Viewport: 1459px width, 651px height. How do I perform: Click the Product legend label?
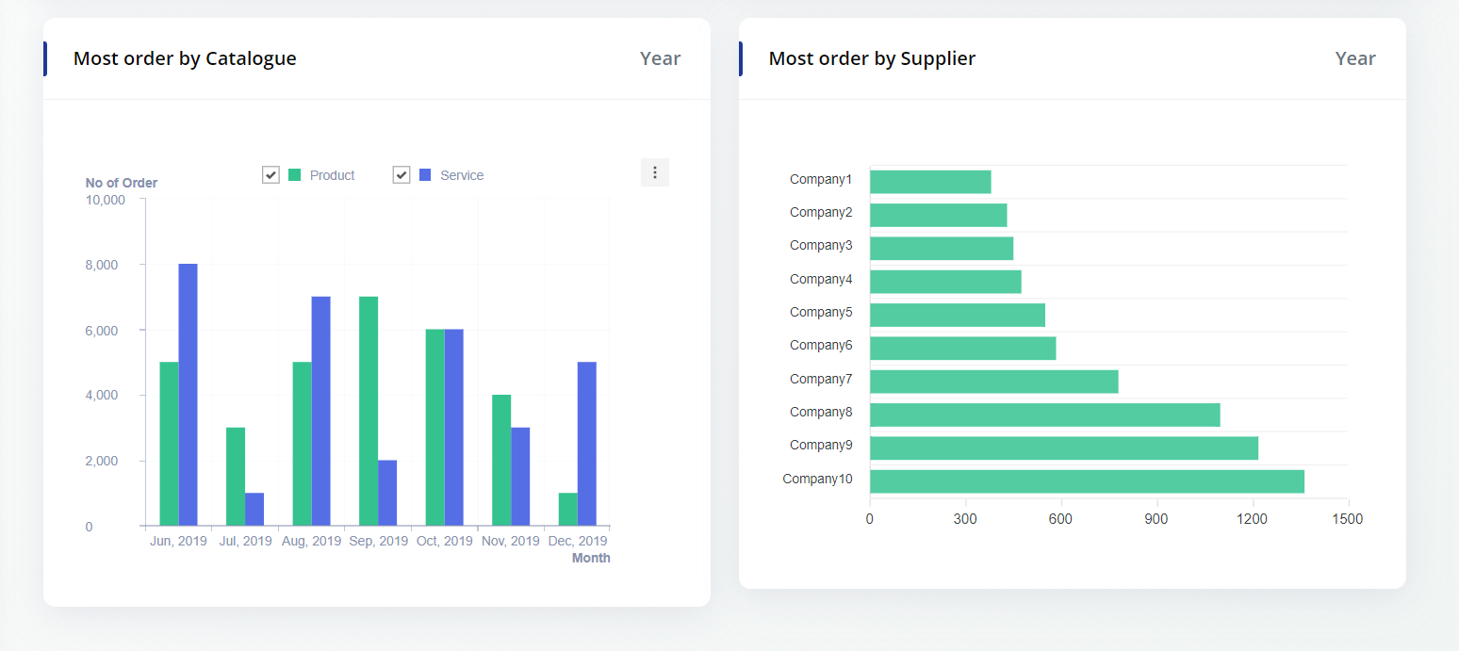[x=332, y=175]
